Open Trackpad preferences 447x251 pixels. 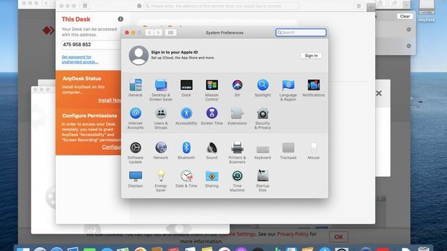(288, 151)
